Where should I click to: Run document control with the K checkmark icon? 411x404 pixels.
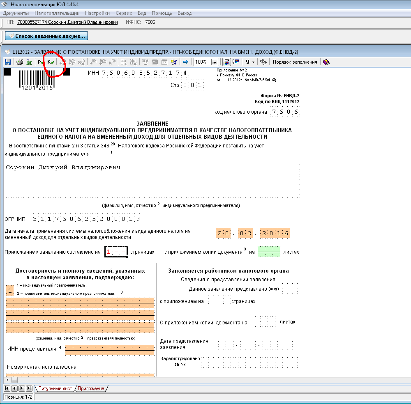[51, 62]
